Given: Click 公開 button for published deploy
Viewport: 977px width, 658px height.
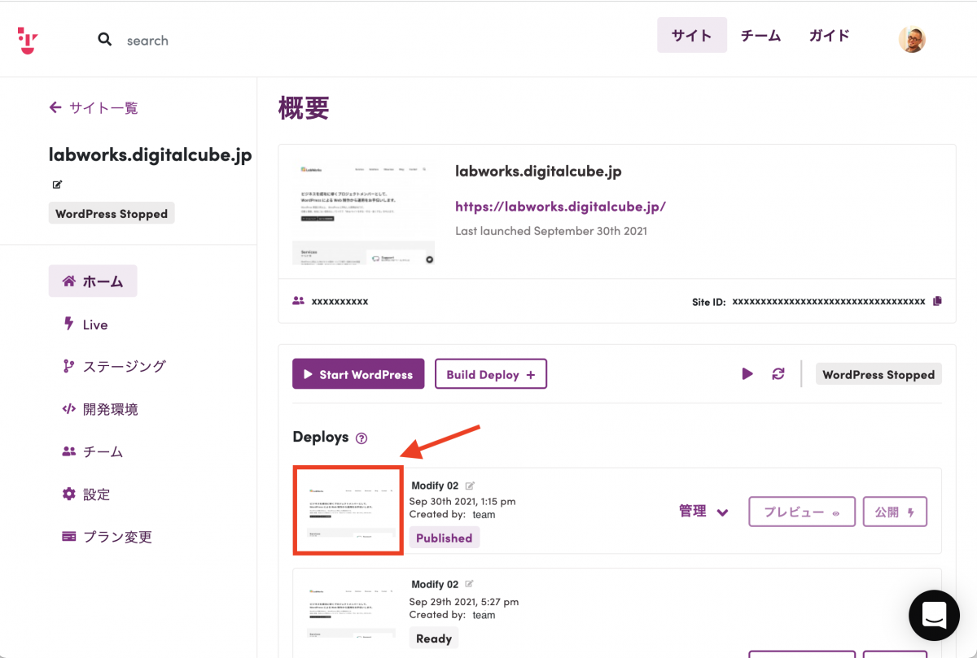Looking at the screenshot, I should tap(895, 512).
